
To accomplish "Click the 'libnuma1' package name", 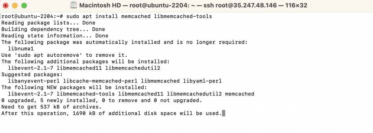I will click(21, 49).
